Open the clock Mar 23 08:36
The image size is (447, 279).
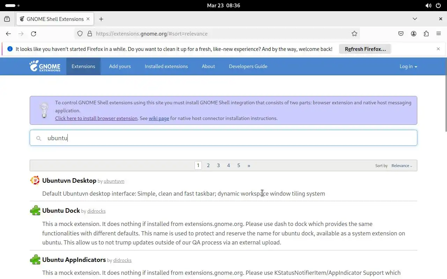point(223,6)
